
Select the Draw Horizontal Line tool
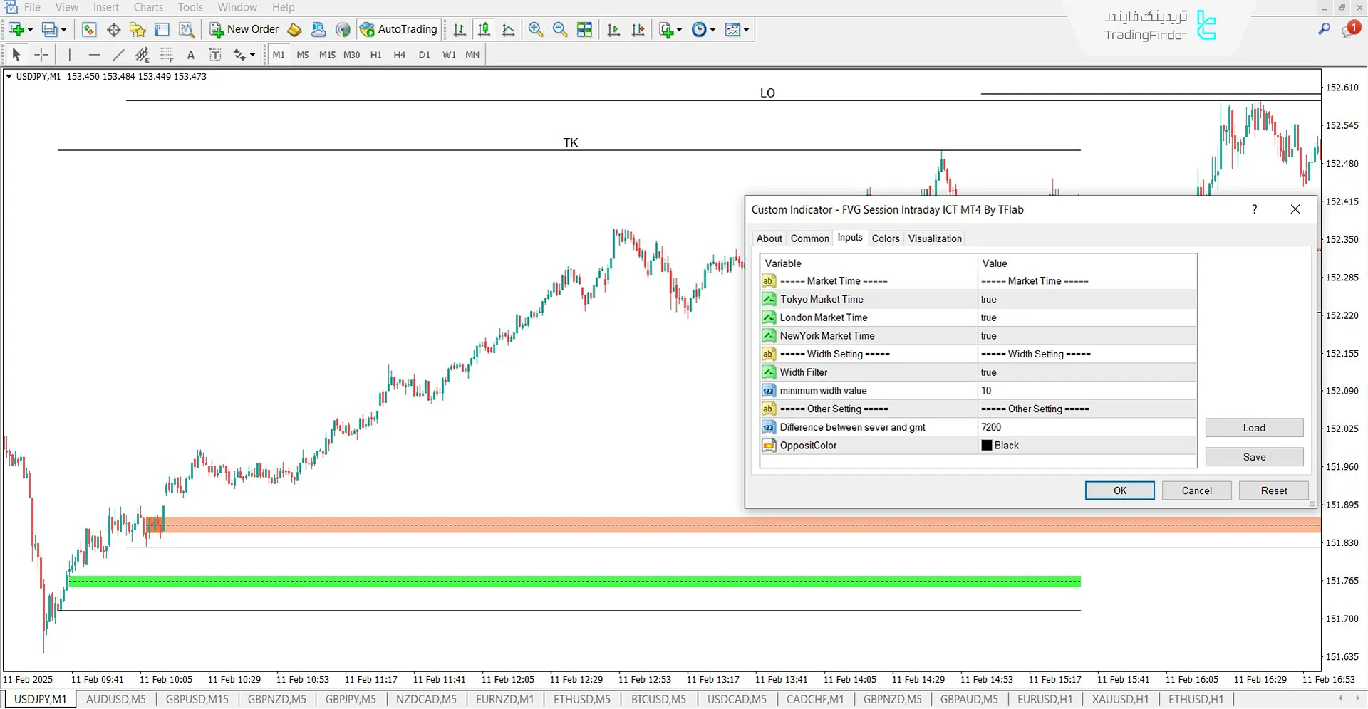click(x=94, y=54)
